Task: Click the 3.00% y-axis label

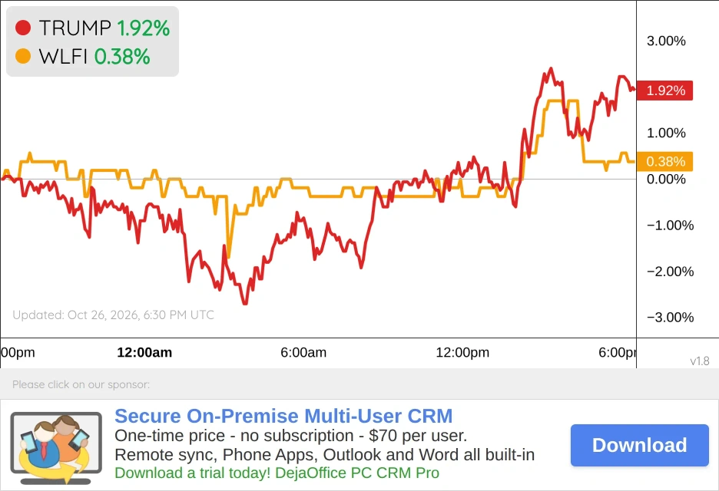Action: (666, 41)
